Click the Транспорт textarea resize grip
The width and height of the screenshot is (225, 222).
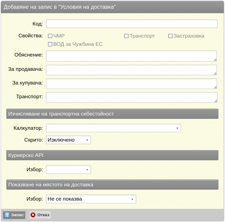216,101
